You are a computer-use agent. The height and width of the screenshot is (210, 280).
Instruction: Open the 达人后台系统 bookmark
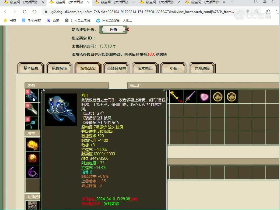tap(78, 20)
